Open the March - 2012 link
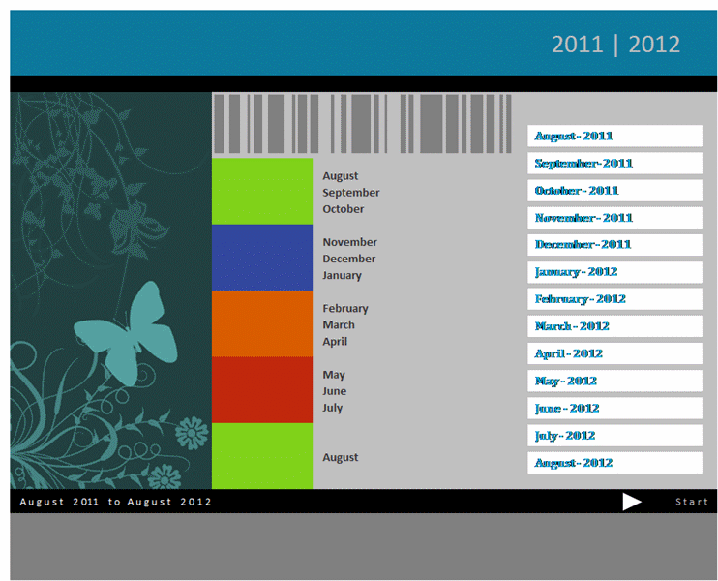 tap(614, 326)
